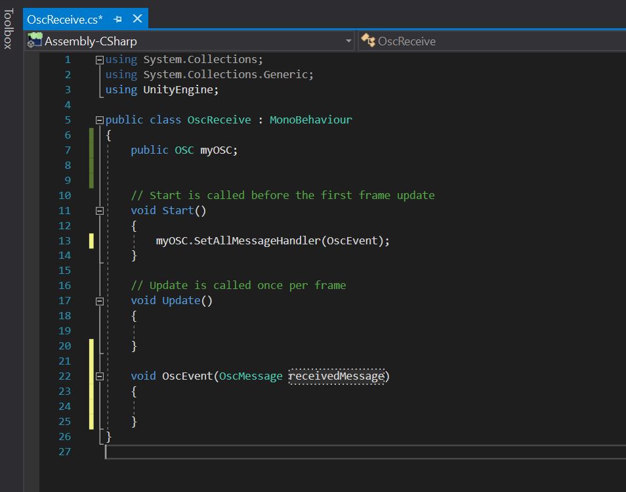
Task: Click the OscReceive class icon in navigation bar
Action: 367,41
